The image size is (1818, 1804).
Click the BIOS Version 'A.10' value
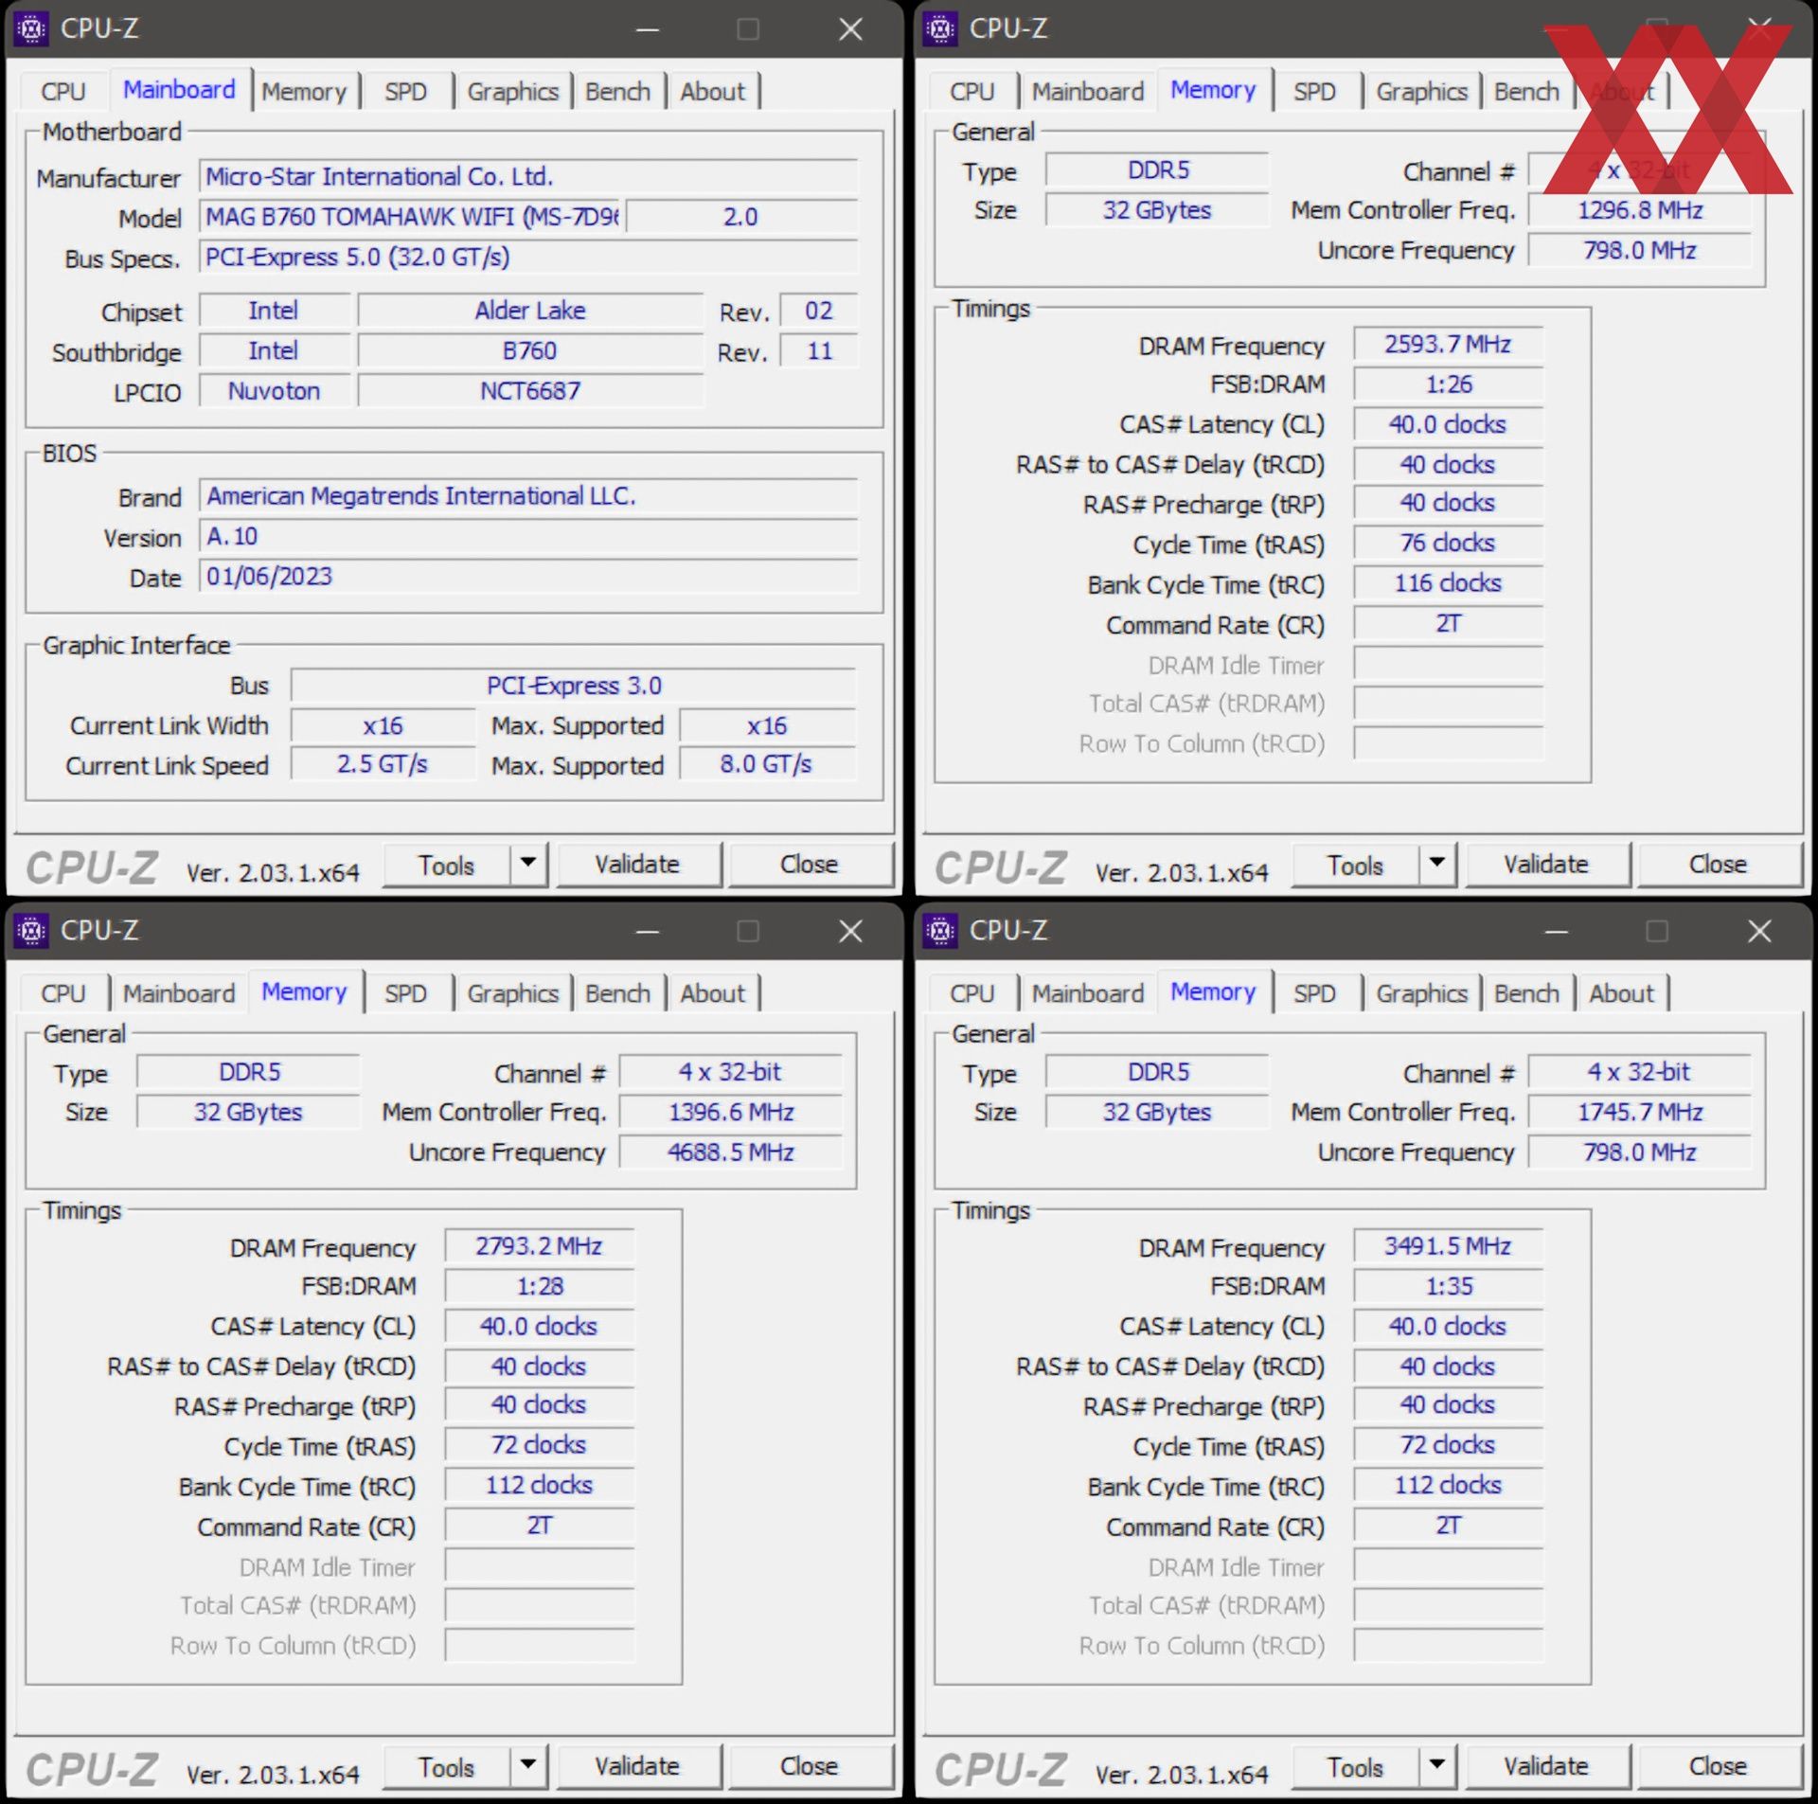(528, 537)
